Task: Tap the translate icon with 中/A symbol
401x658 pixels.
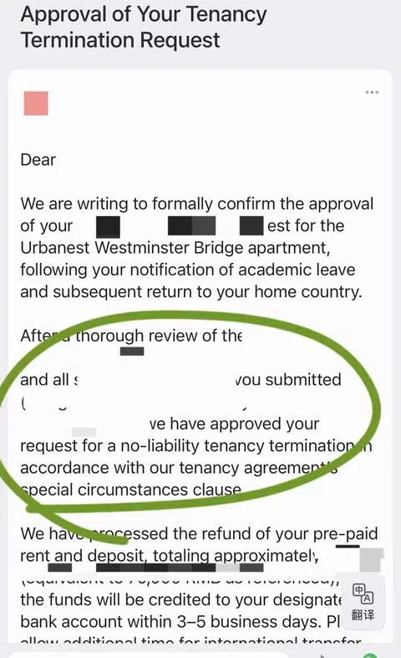Action: (363, 594)
